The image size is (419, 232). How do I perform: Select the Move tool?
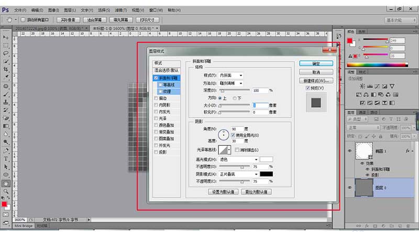(6, 37)
